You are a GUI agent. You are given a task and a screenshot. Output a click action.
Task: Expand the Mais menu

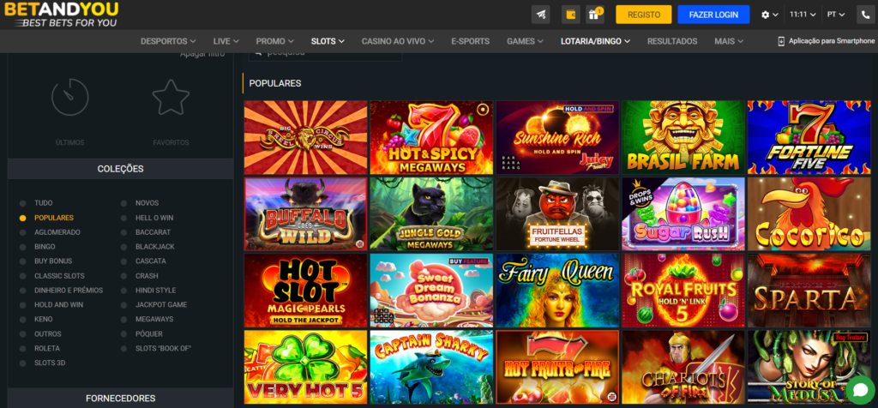point(729,41)
